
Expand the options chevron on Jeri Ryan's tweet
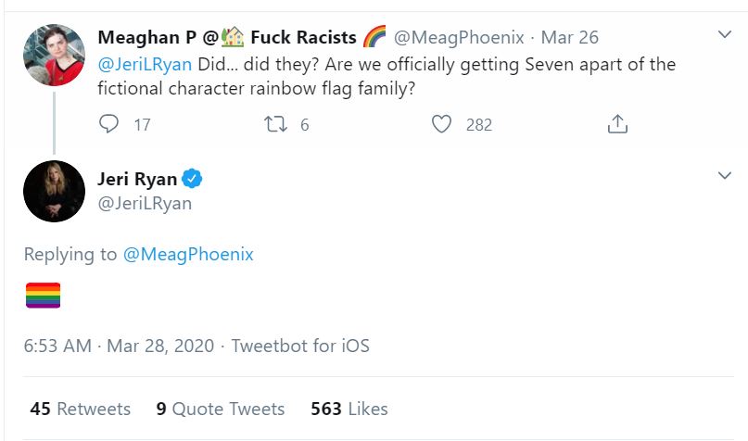click(x=725, y=175)
